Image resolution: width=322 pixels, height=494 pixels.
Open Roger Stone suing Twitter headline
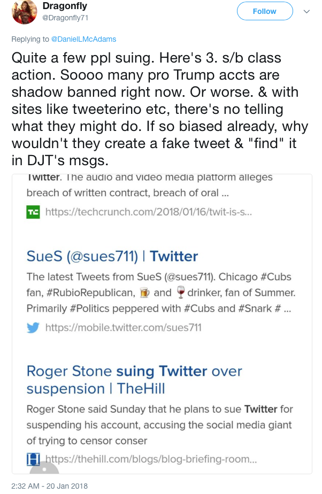coord(134,380)
